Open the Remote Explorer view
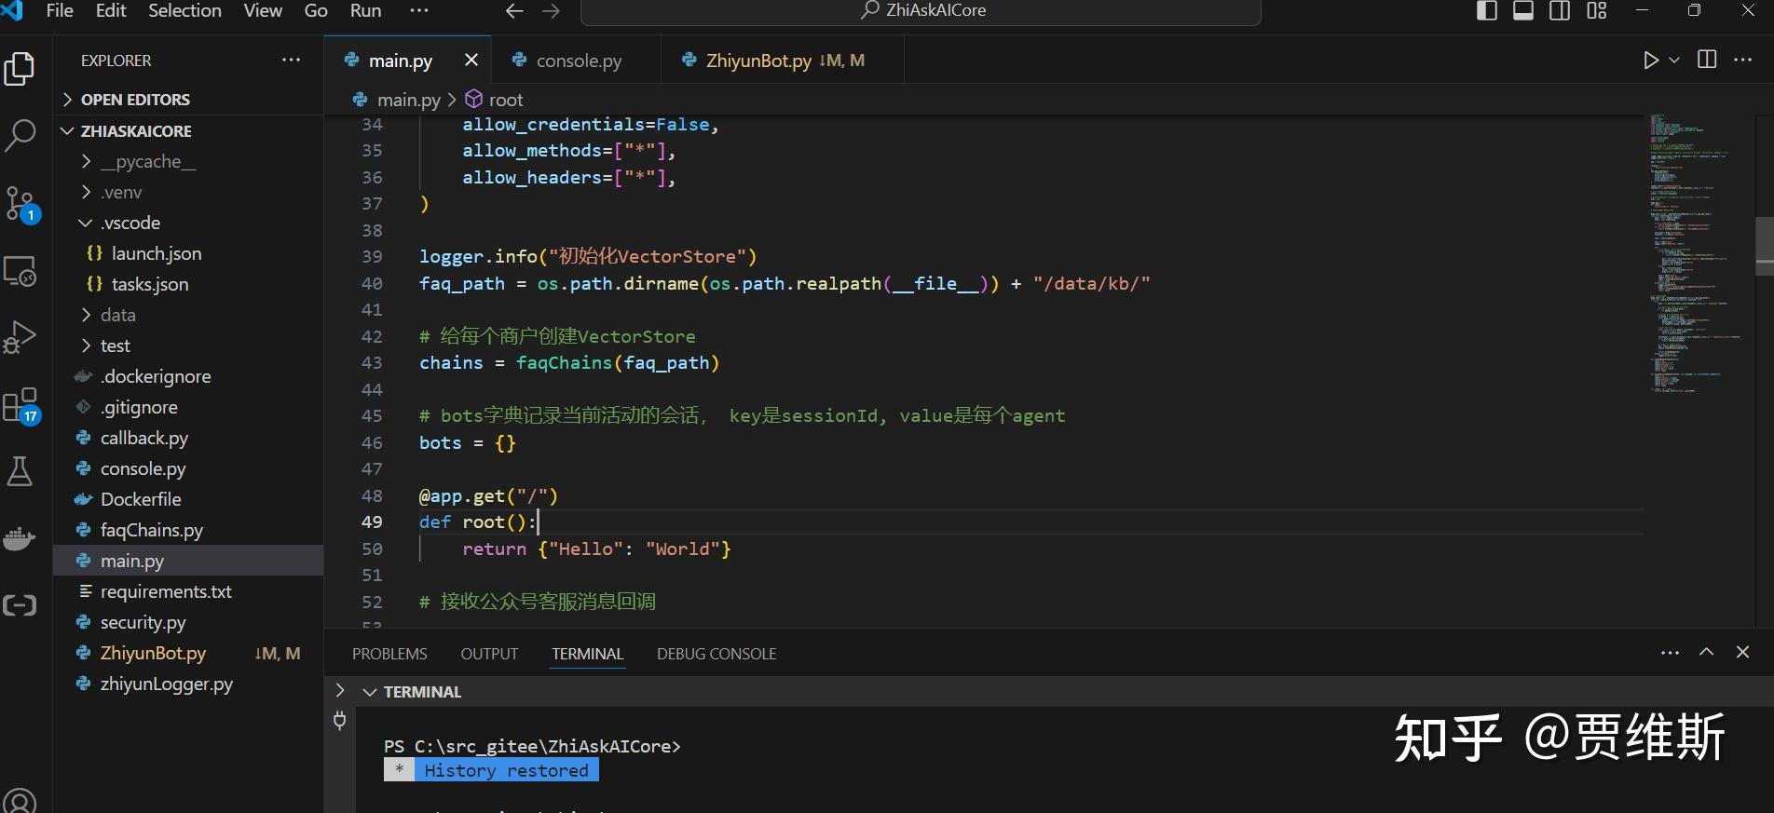Image resolution: width=1774 pixels, height=813 pixels. (20, 271)
